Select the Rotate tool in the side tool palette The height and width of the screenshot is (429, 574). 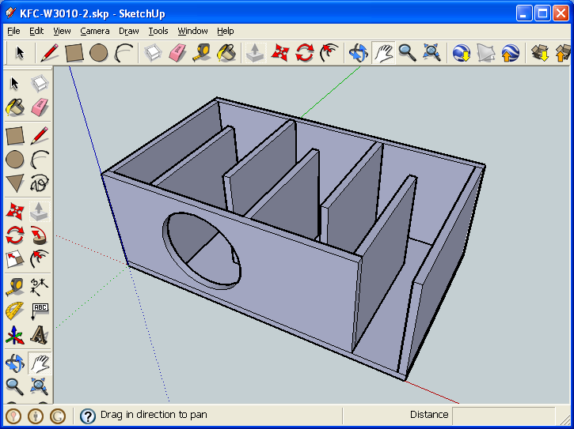14,235
